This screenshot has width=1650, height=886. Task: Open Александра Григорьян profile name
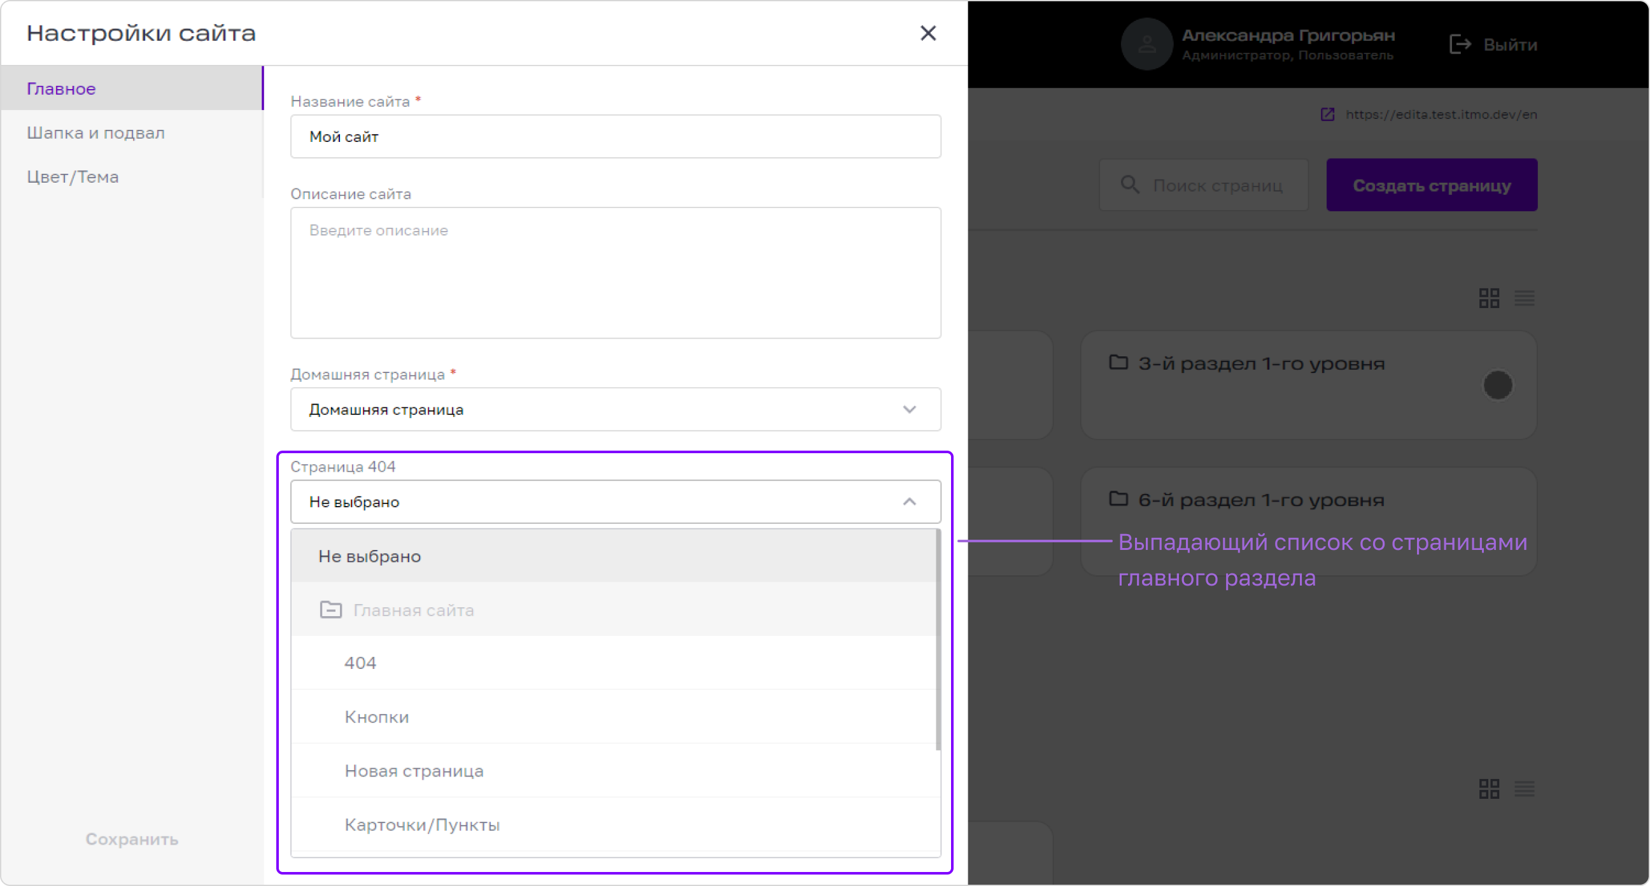[x=1288, y=35]
